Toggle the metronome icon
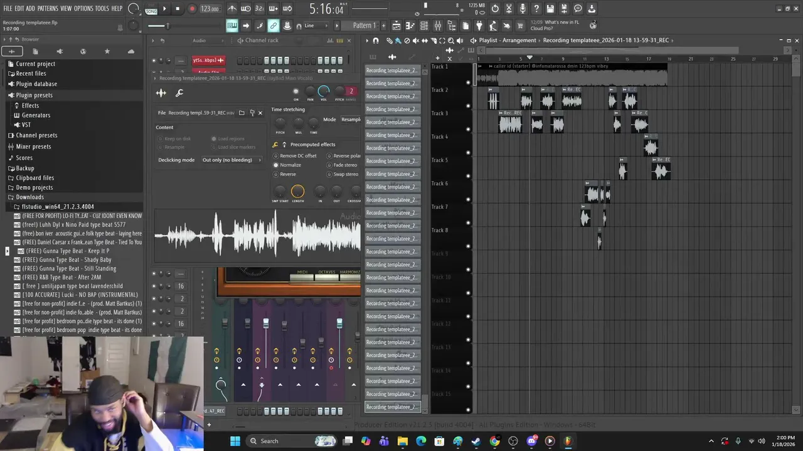This screenshot has height=451, width=803. click(x=232, y=9)
